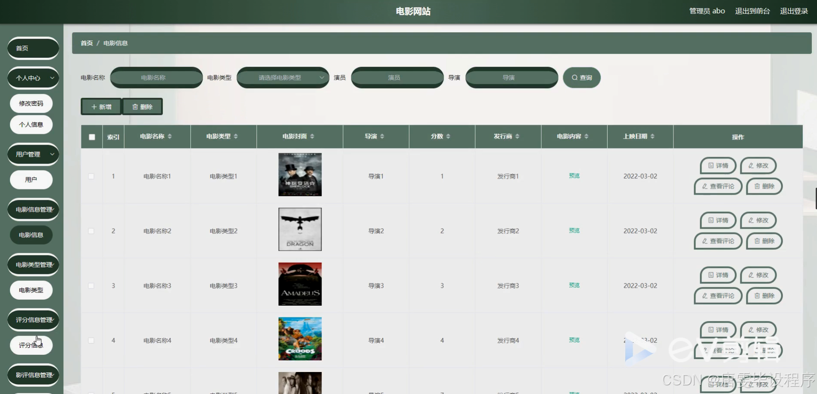817x394 pixels.
Task: Click 修改 for 电影名称3 row
Action: click(x=758, y=275)
